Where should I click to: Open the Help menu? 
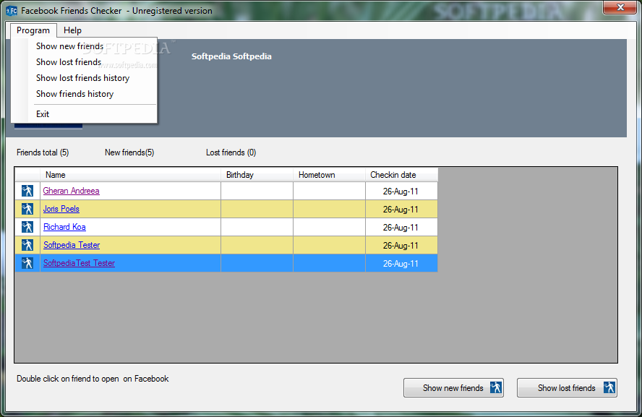(x=72, y=30)
